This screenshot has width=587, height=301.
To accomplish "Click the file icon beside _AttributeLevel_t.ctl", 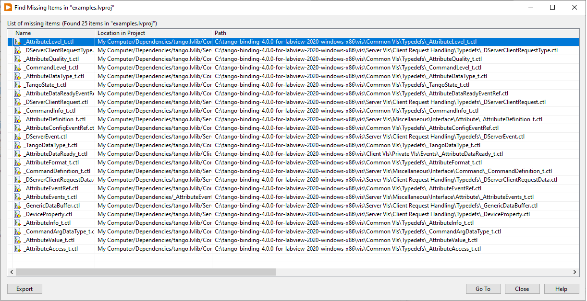I will point(17,42).
